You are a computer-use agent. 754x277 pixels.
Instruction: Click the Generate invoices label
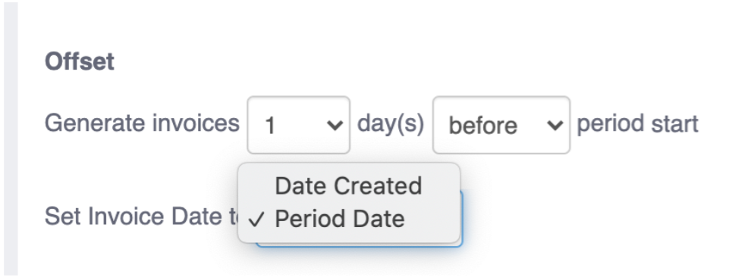pyautogui.click(x=142, y=123)
